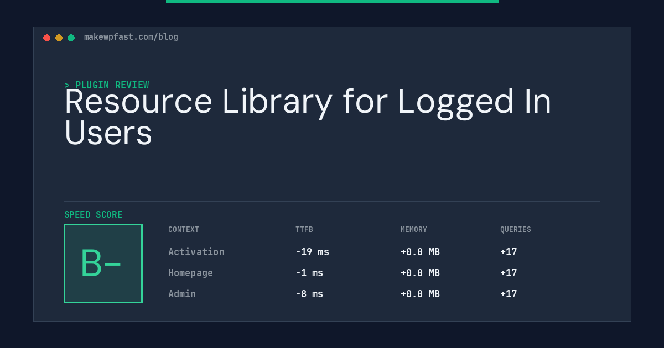The width and height of the screenshot is (664, 348).
Task: Click the 'Activation' row label
Action: pyautogui.click(x=196, y=252)
